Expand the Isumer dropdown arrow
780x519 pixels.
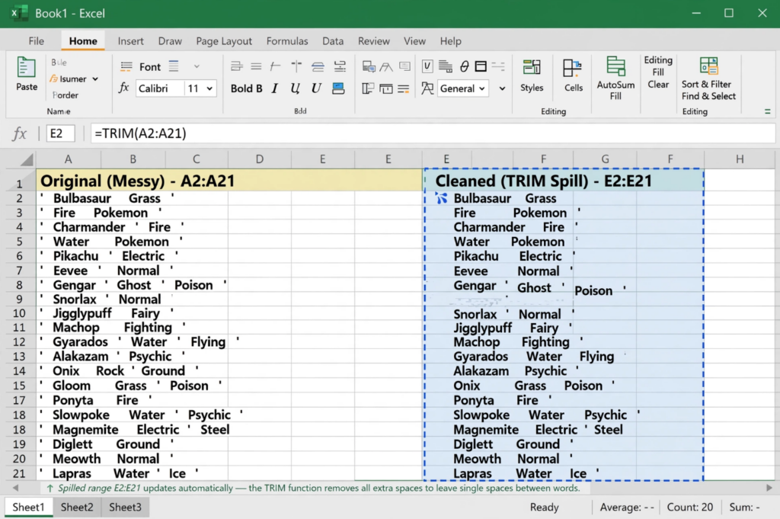(x=95, y=79)
